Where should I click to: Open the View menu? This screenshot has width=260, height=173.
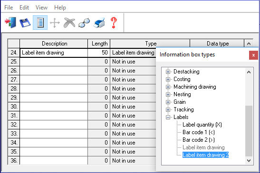pyautogui.click(x=41, y=8)
